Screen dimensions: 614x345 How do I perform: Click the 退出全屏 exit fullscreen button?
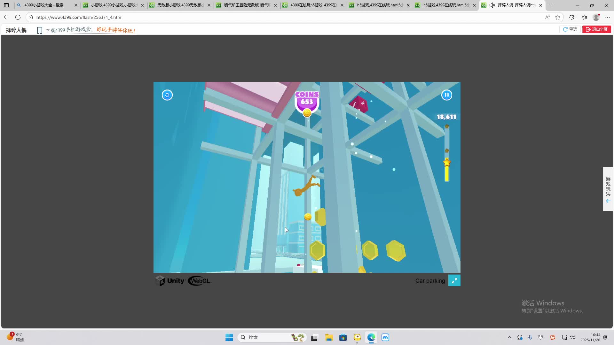click(597, 29)
